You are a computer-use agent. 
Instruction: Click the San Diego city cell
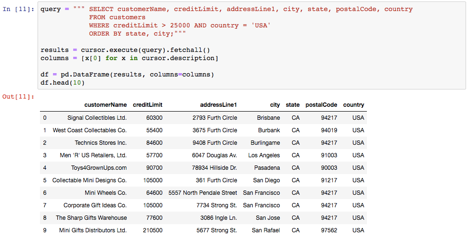pos(266,180)
